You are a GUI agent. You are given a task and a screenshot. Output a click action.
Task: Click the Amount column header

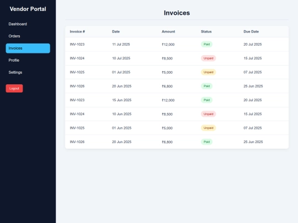(168, 32)
